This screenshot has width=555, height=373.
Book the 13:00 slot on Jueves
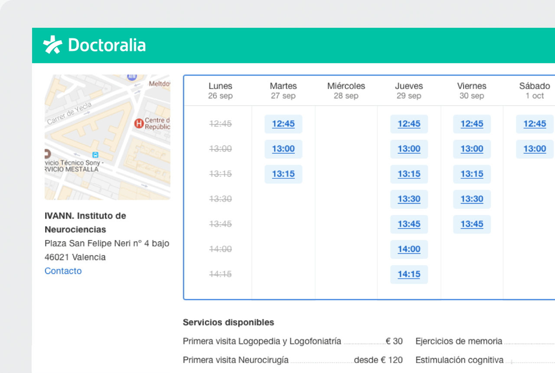coord(409,149)
